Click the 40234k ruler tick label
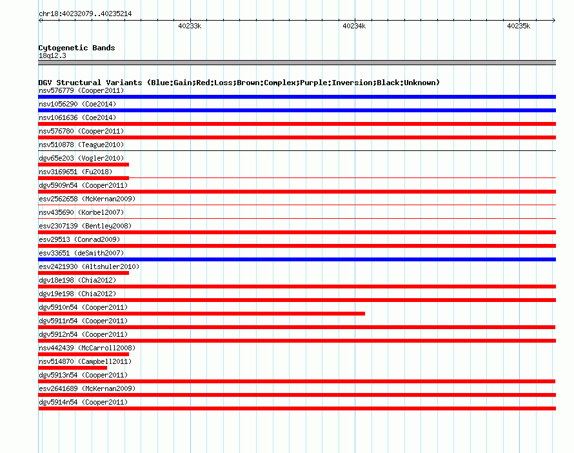Viewport: 574px width, 453px height. pos(354,26)
